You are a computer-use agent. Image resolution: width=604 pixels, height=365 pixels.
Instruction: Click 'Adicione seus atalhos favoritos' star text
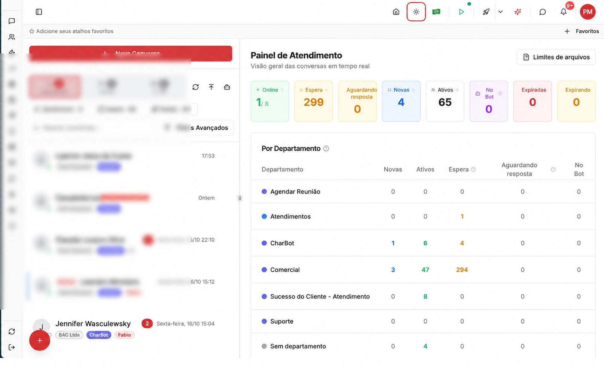(x=71, y=31)
